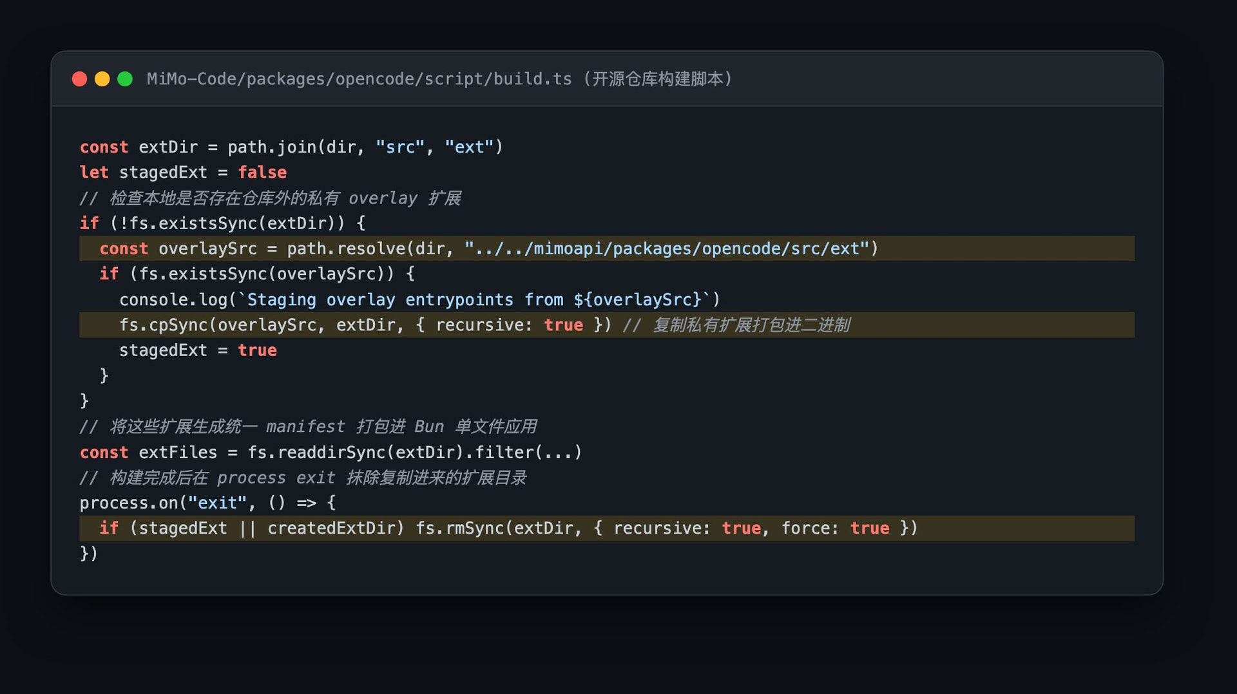Click the line 'if (fs.existsSync(overlaySrc)) {'
Image resolution: width=1237 pixels, height=694 pixels.
click(257, 274)
